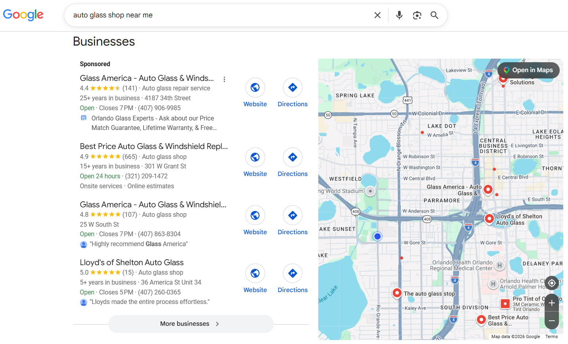568x344 pixels.
Task: Open Search by image camera icon
Action: click(x=417, y=15)
